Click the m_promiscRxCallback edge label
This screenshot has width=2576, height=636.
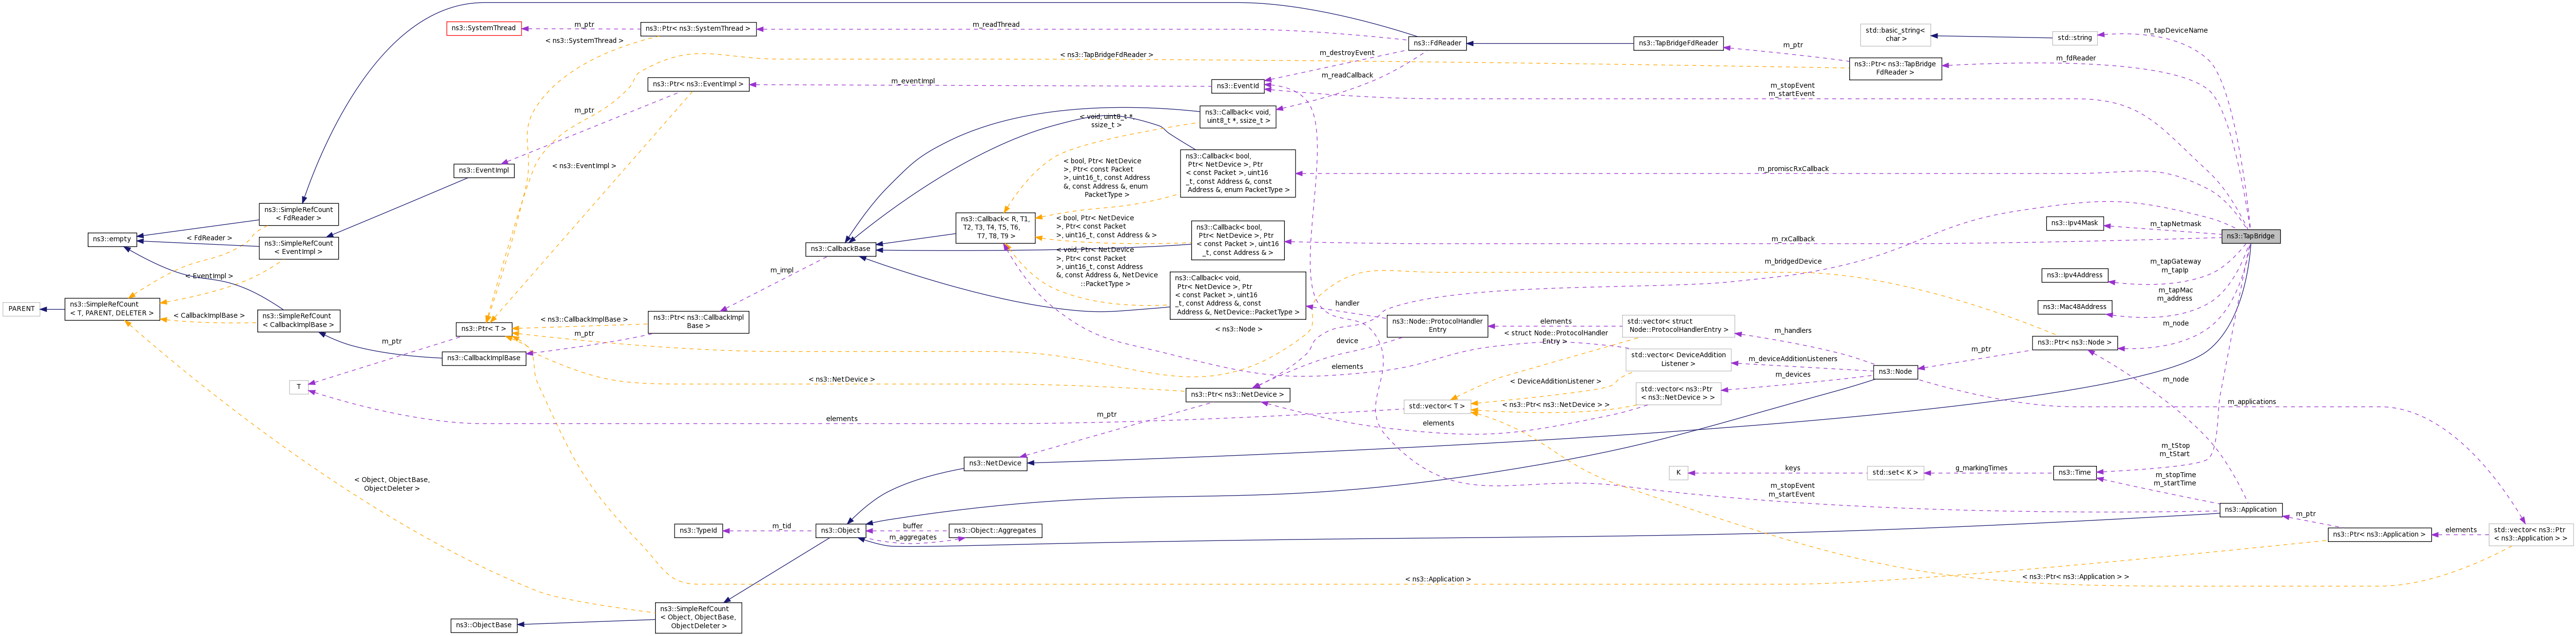(1793, 169)
